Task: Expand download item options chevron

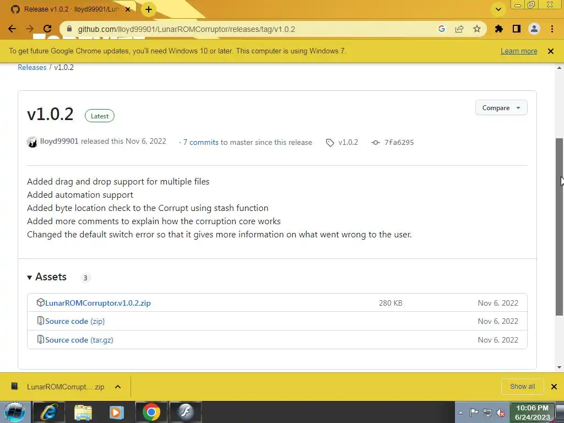Action: 118,387
